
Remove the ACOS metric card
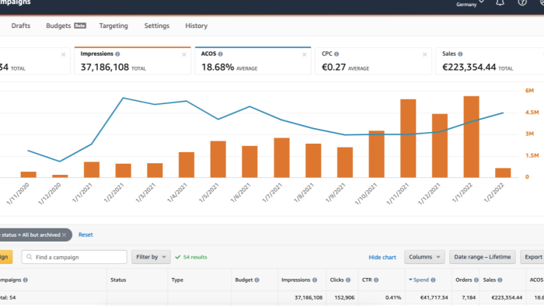pyautogui.click(x=305, y=55)
